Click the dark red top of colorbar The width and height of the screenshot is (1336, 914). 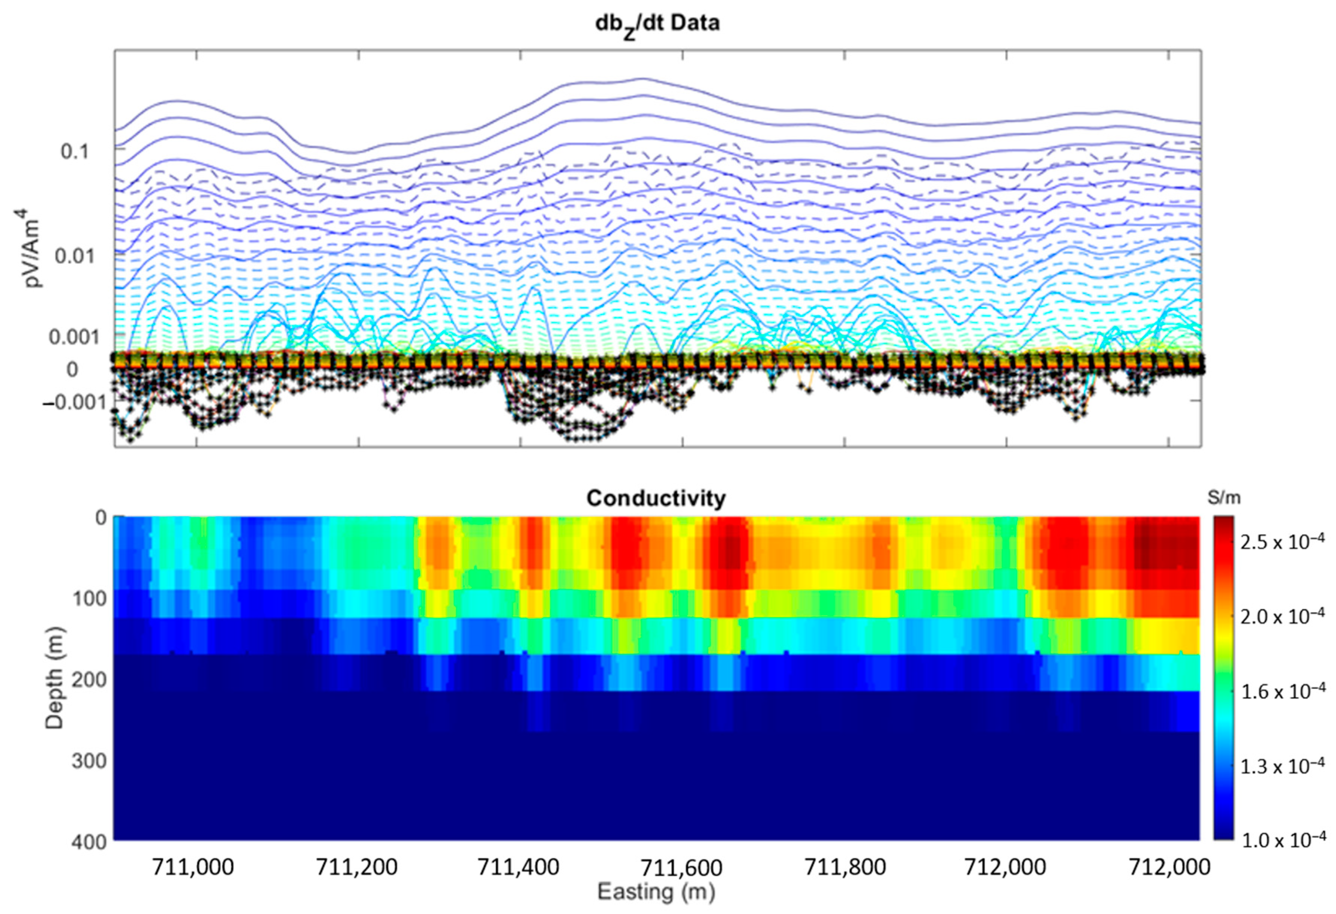pos(1223,522)
